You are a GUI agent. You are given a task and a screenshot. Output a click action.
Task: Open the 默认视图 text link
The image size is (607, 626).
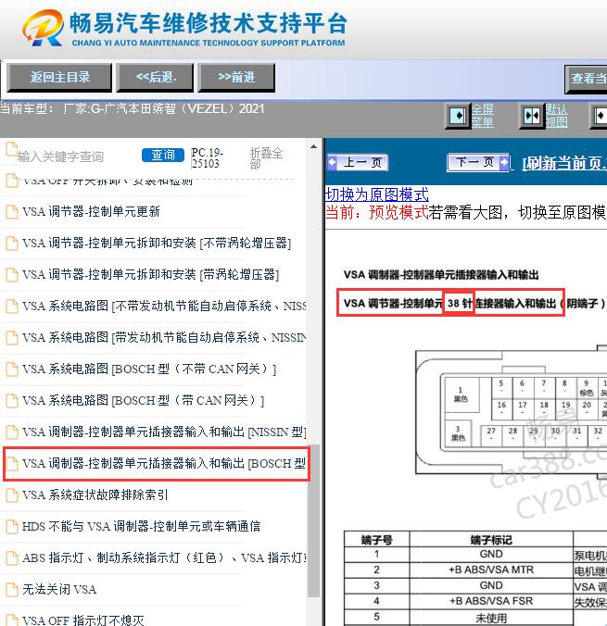[557, 116]
